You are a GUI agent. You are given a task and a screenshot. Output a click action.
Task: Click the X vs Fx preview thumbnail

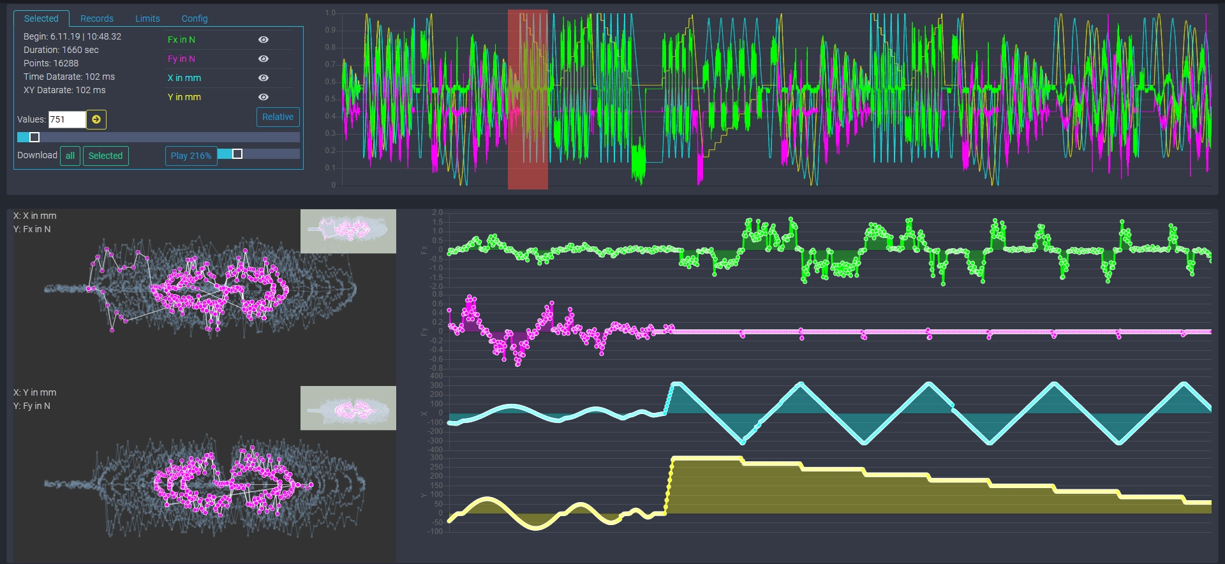[348, 232]
